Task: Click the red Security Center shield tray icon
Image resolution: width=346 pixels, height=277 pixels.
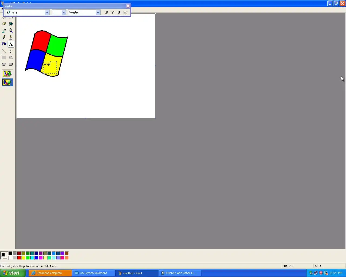Action: point(321,273)
